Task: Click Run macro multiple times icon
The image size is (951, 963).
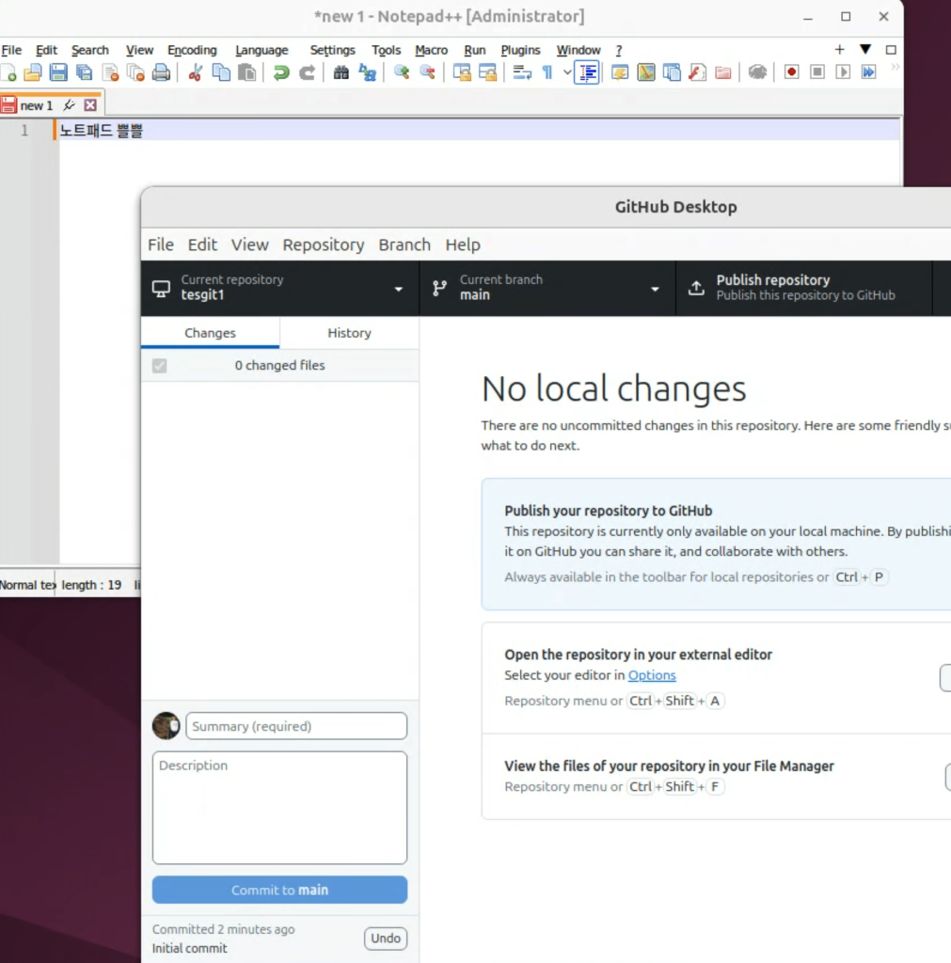Action: tap(868, 72)
